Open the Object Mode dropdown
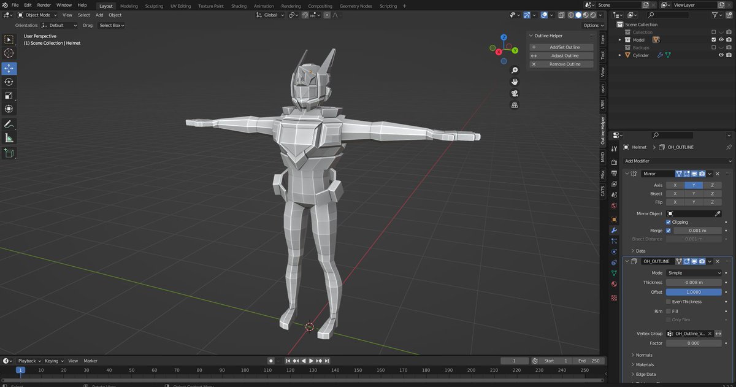Viewport: 736px width, 387px height. pos(37,15)
